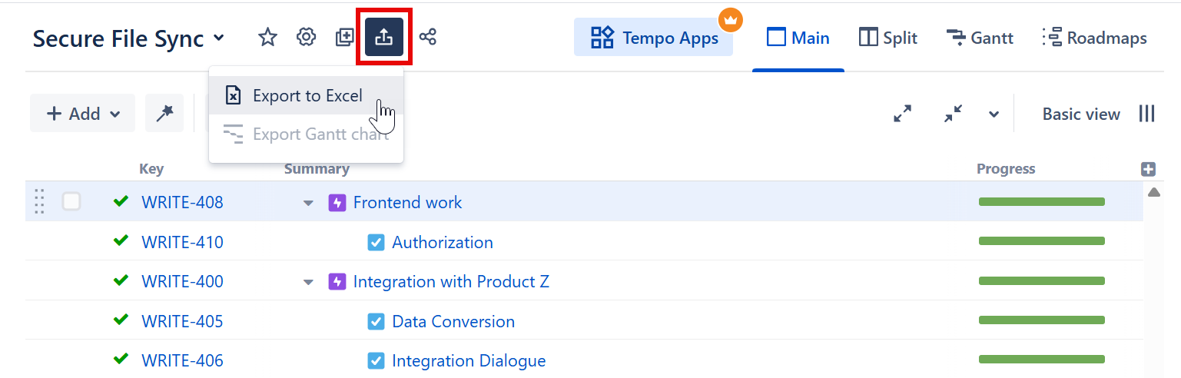
Task: Open the Add dropdown button
Action: click(x=83, y=114)
